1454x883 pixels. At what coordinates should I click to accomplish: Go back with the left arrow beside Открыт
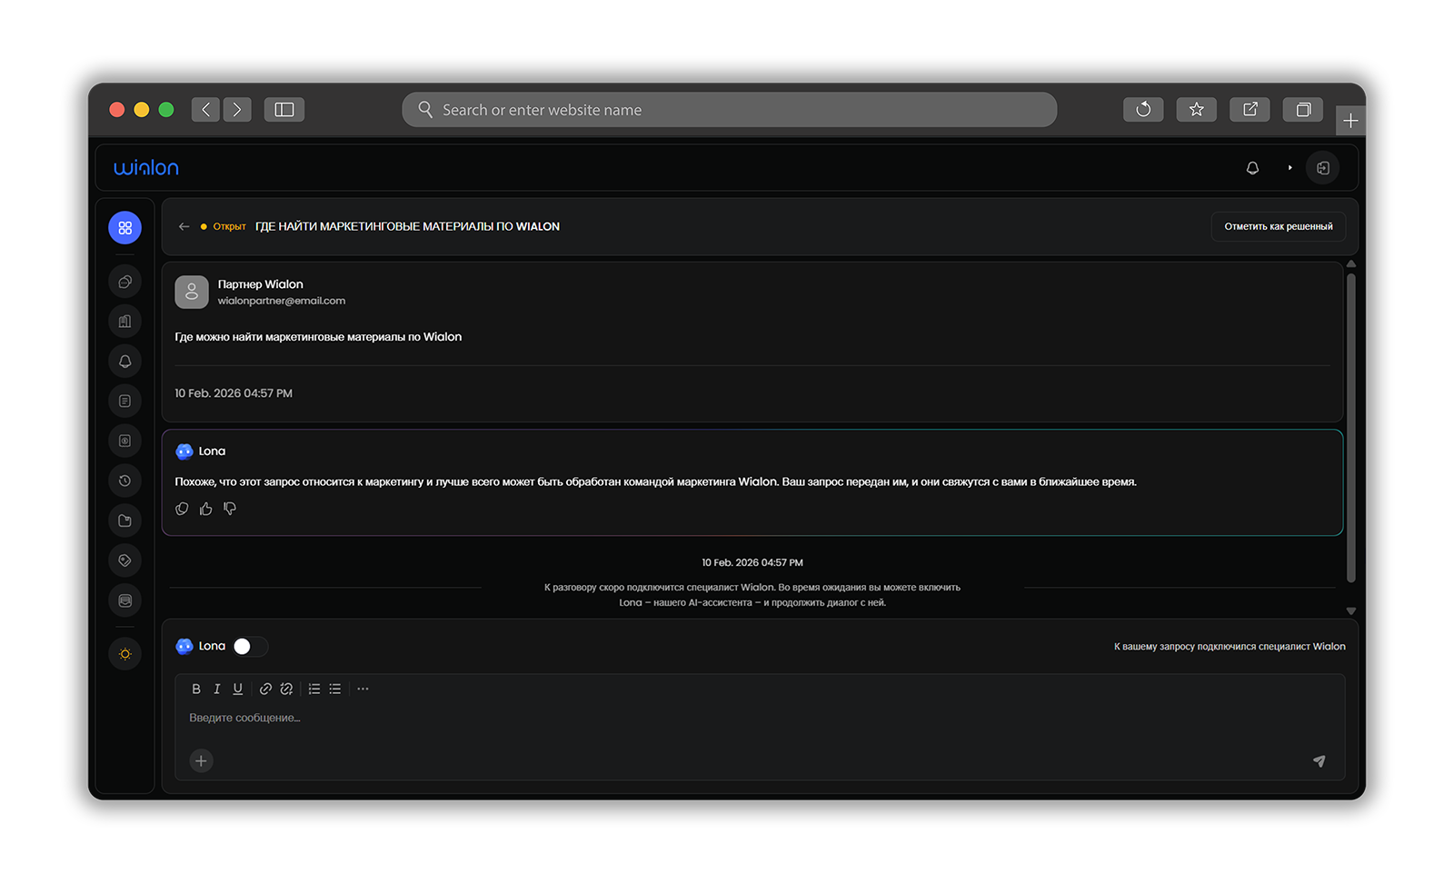tap(184, 226)
